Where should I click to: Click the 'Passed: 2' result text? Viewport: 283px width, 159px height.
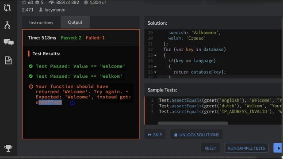click(x=71, y=38)
